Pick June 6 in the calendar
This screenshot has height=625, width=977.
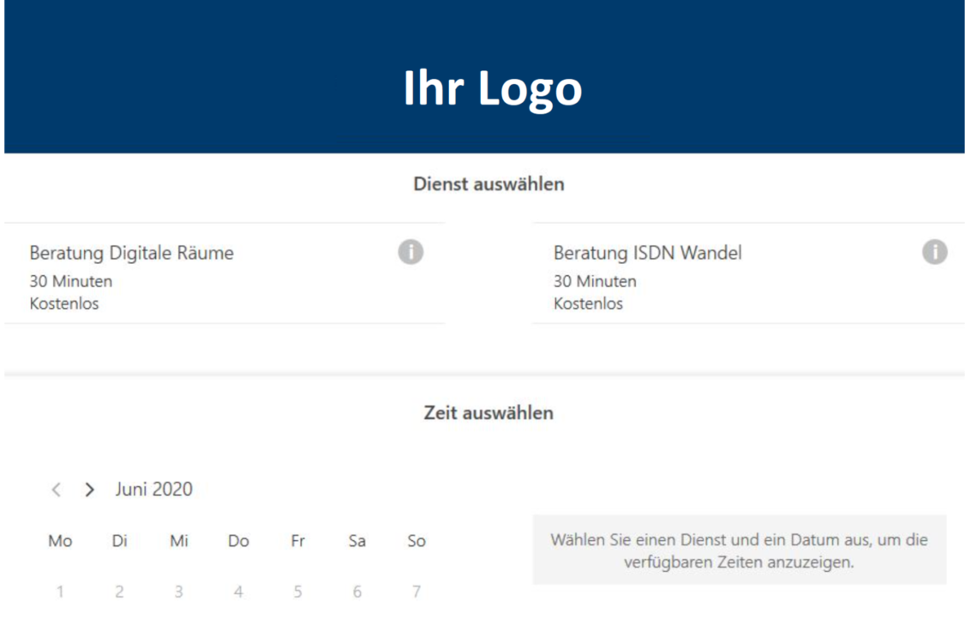point(357,592)
